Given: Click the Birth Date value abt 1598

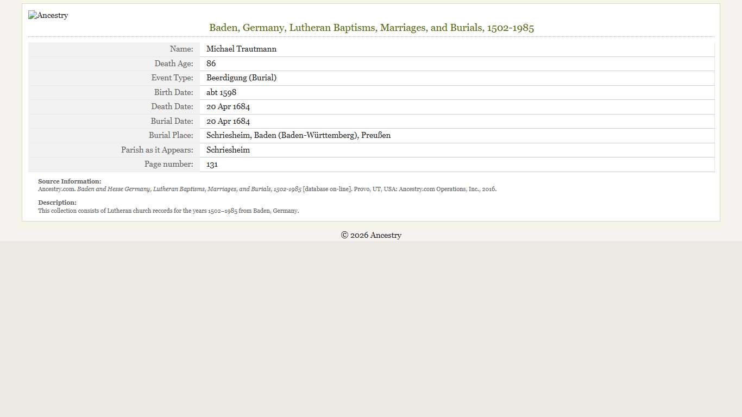Looking at the screenshot, I should click(221, 92).
